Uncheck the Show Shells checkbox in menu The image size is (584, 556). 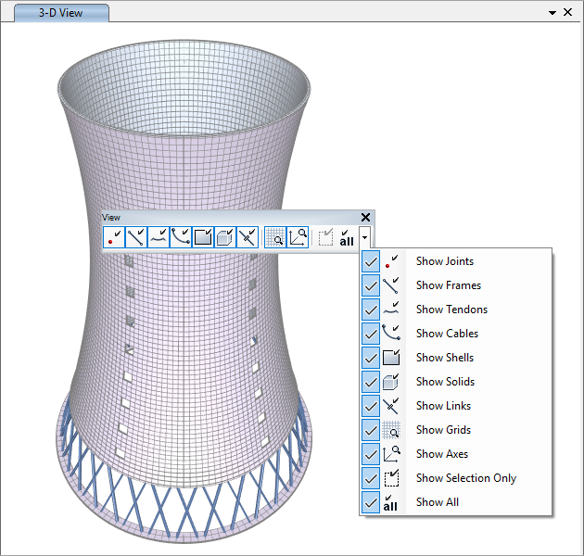click(371, 358)
